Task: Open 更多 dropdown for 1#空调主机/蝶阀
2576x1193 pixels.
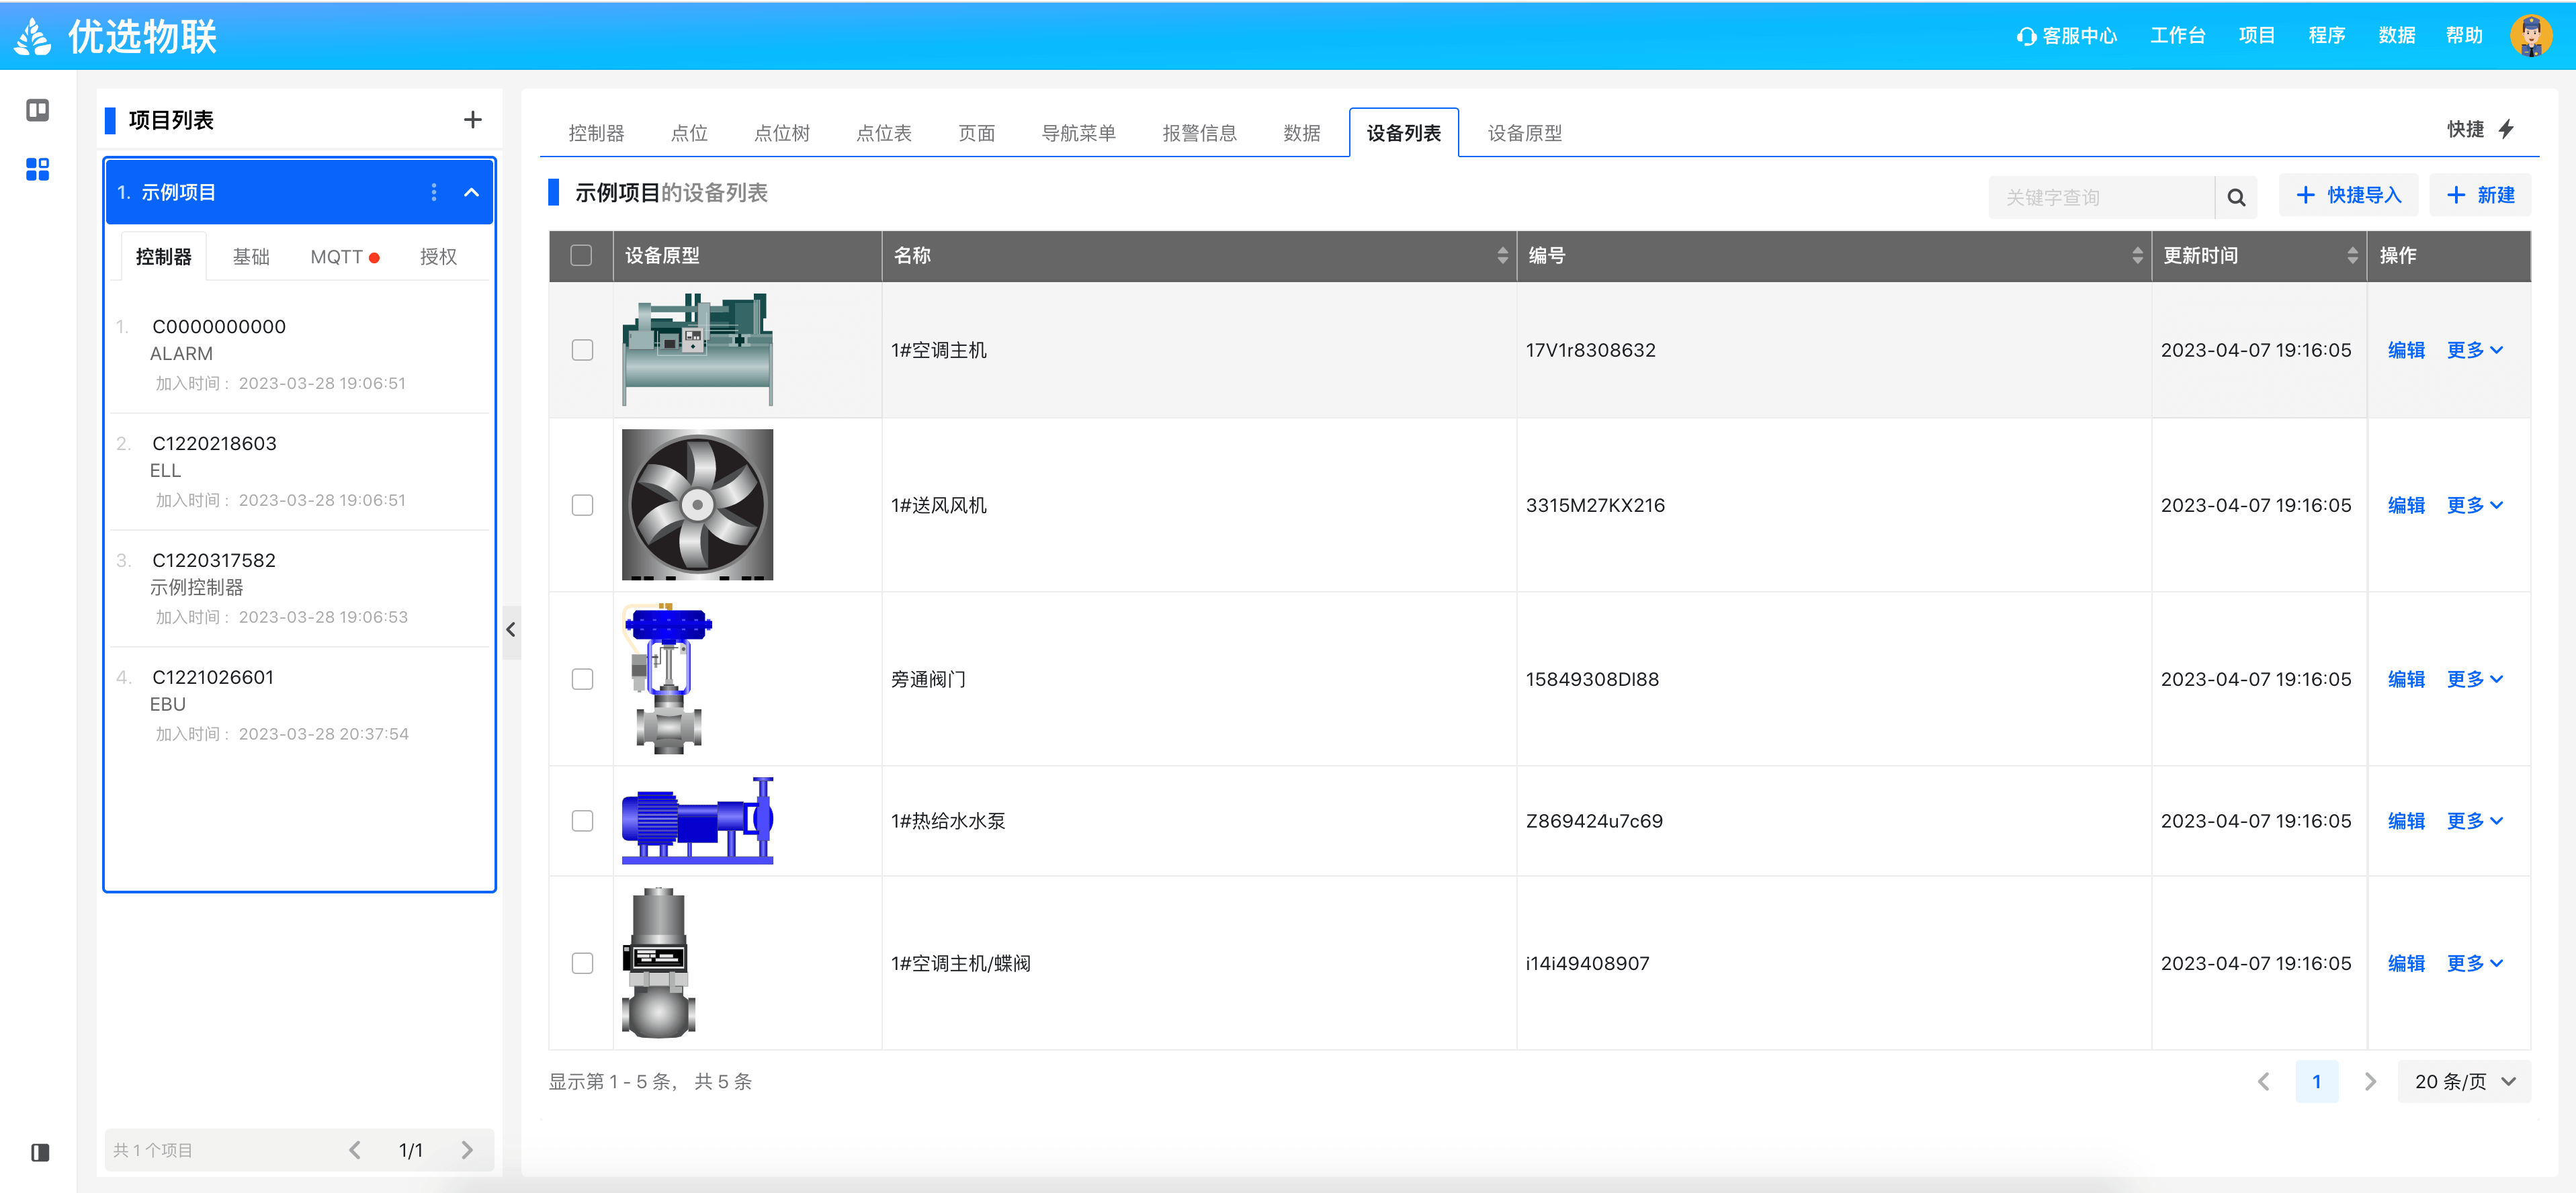Action: [2475, 963]
